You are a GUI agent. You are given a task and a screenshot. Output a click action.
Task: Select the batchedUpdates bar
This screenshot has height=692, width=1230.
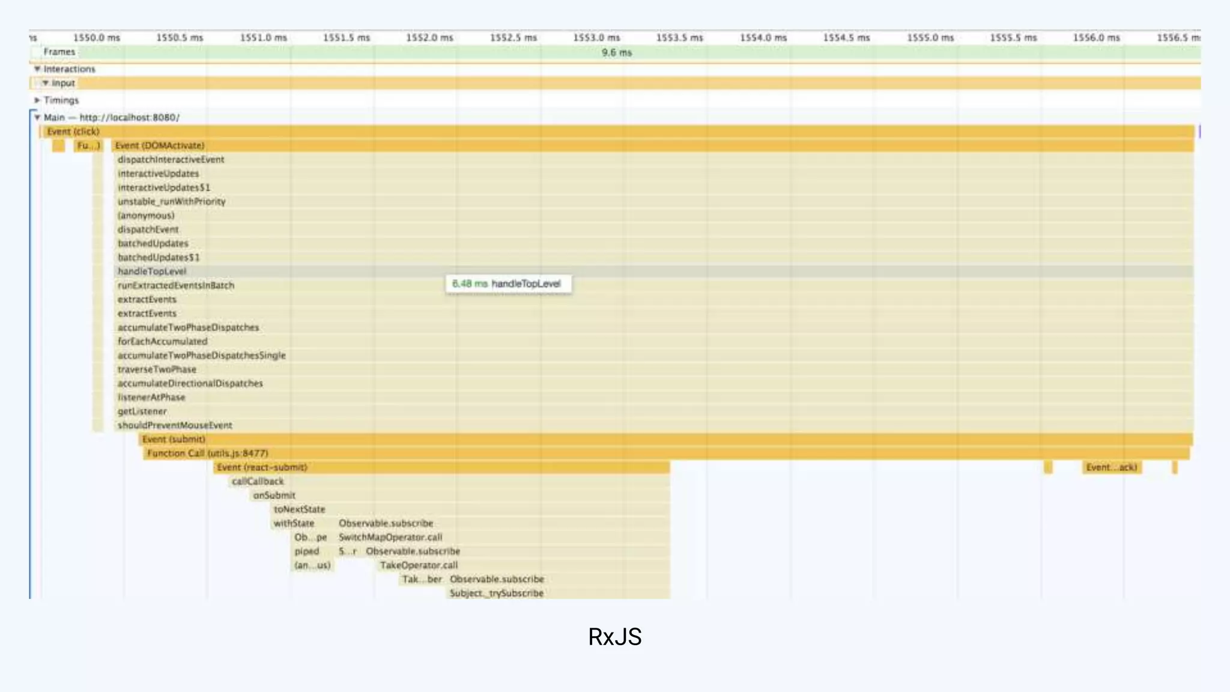tap(653, 243)
